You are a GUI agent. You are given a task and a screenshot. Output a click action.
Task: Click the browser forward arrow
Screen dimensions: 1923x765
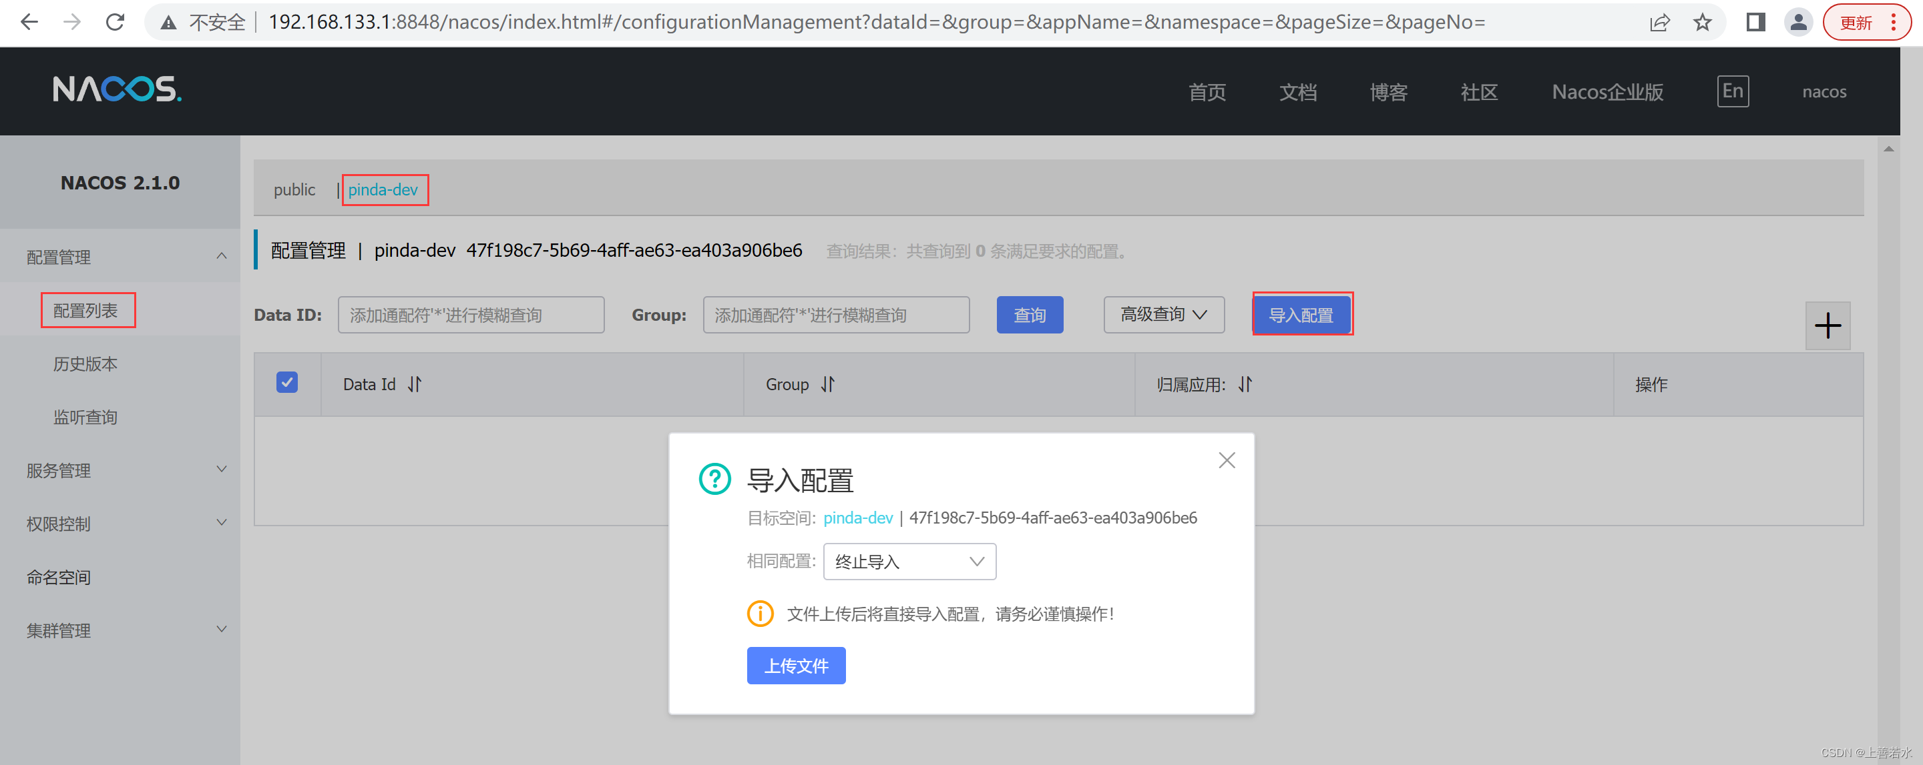[71, 23]
